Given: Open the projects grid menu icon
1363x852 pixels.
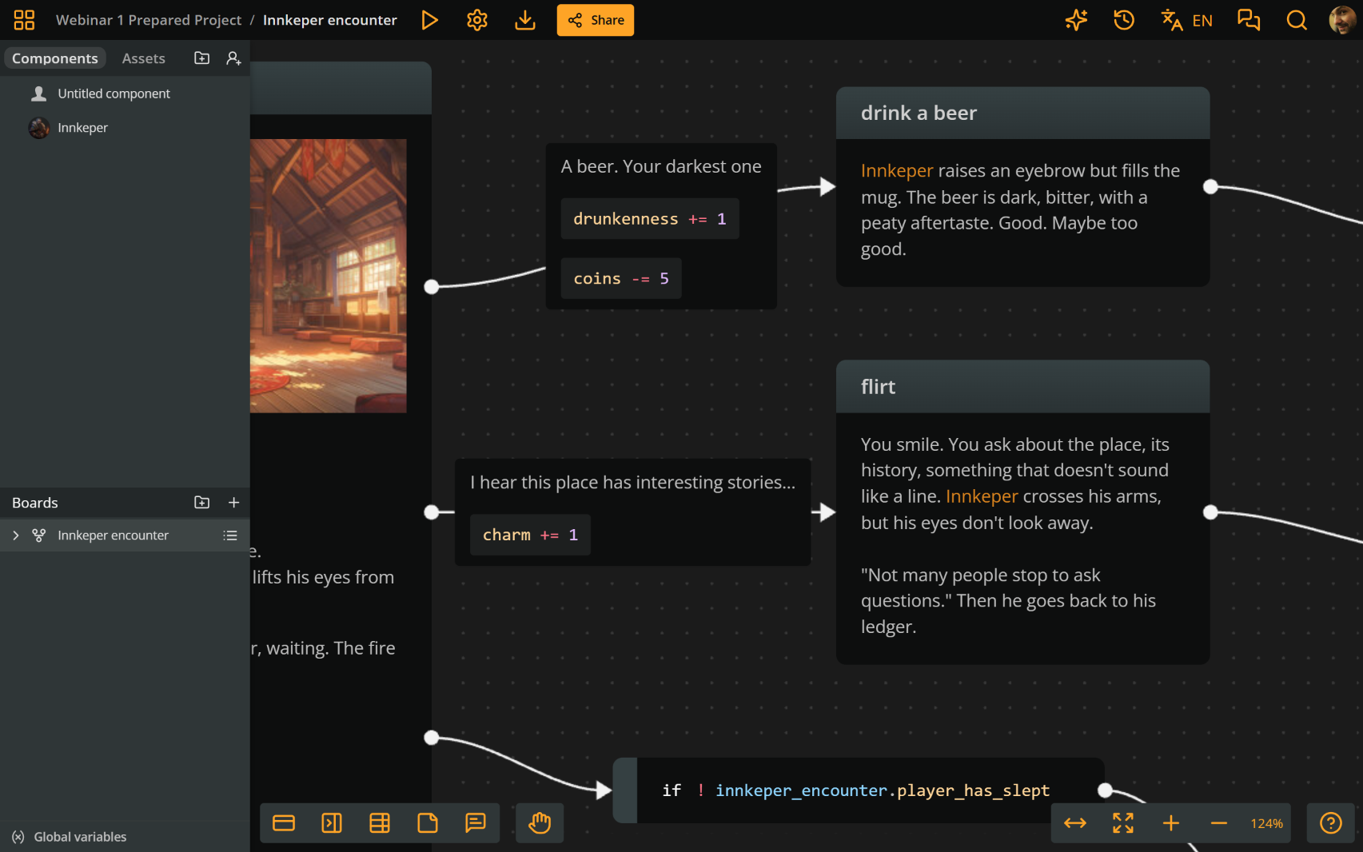Looking at the screenshot, I should 24,20.
